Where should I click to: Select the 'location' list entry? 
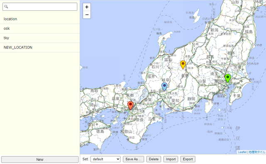[x=40, y=19]
